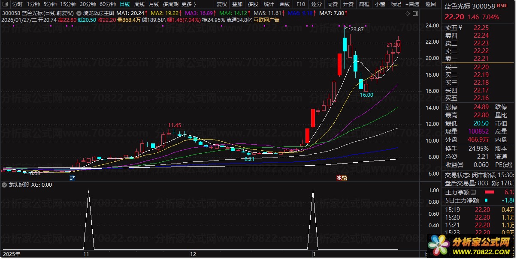Screen dimensions: 517x259
Task: Click the 龙头妖股 indicator label
Action: (19, 185)
